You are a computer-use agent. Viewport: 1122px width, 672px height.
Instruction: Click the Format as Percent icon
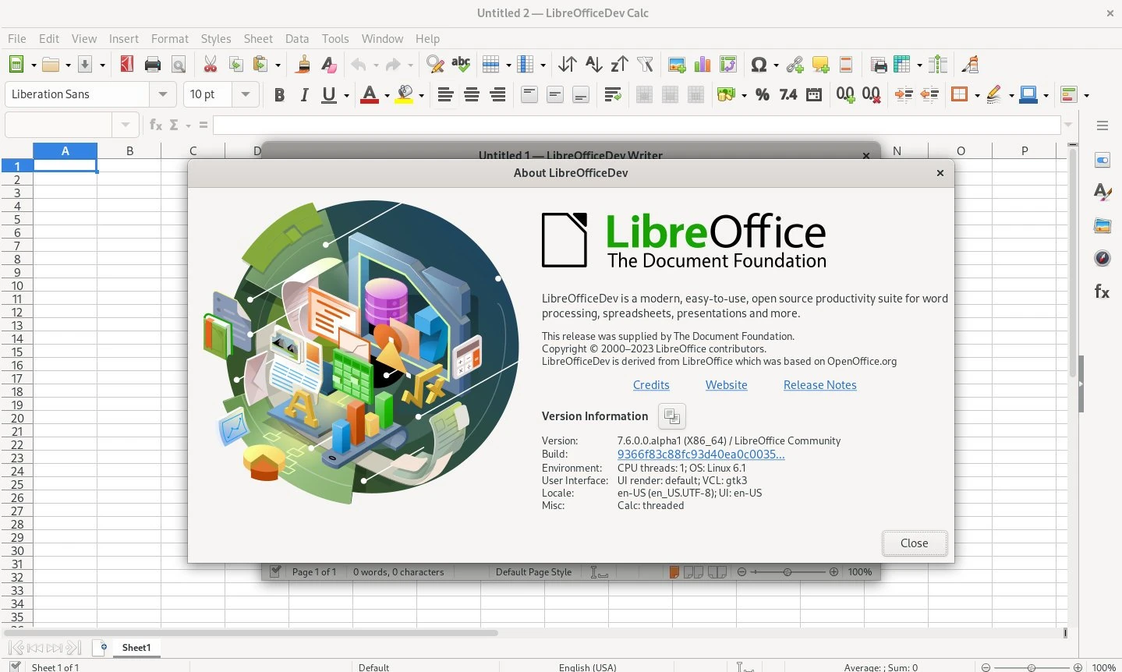click(x=763, y=94)
